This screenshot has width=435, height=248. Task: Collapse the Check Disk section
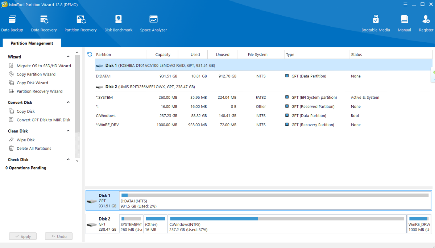[68, 159]
